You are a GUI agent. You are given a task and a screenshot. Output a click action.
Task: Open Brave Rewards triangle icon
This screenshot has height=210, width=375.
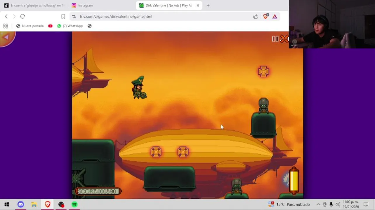click(x=275, y=16)
